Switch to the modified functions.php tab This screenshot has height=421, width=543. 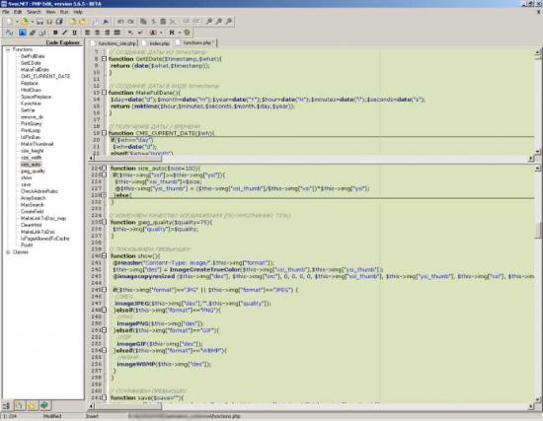tap(195, 43)
